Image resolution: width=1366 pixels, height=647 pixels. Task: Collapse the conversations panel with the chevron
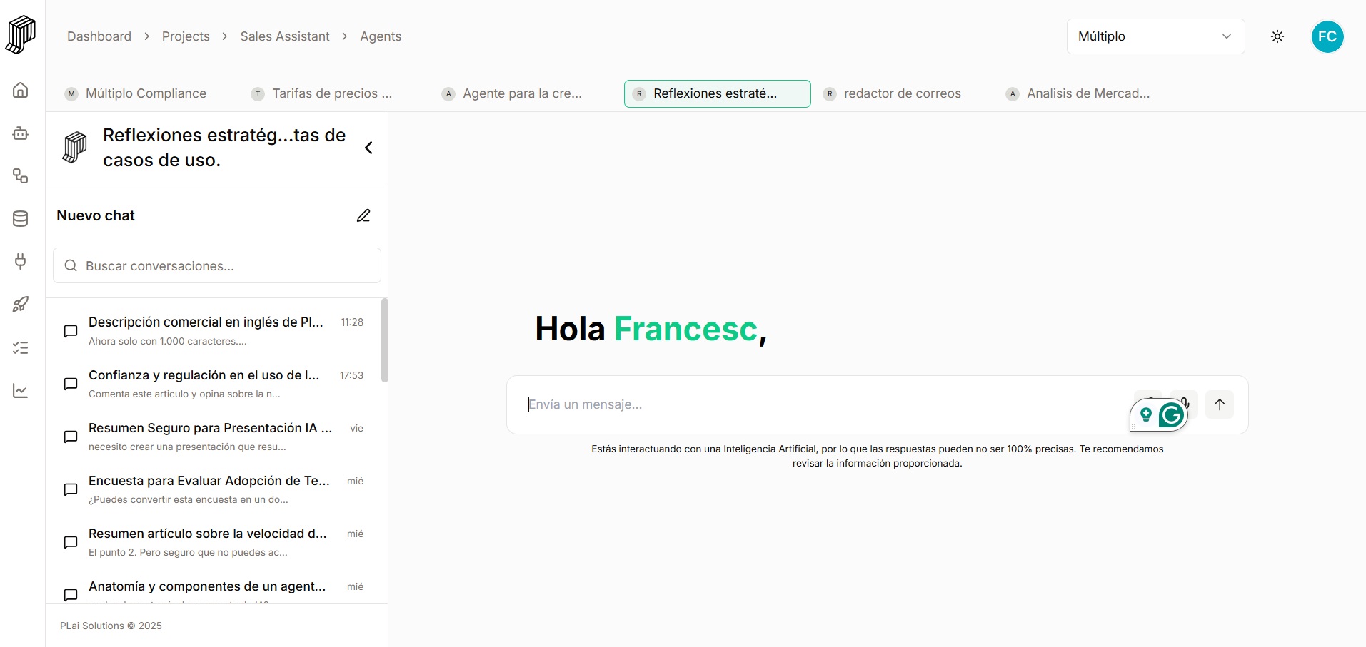(368, 148)
